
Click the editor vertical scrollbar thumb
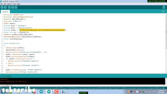166,32
